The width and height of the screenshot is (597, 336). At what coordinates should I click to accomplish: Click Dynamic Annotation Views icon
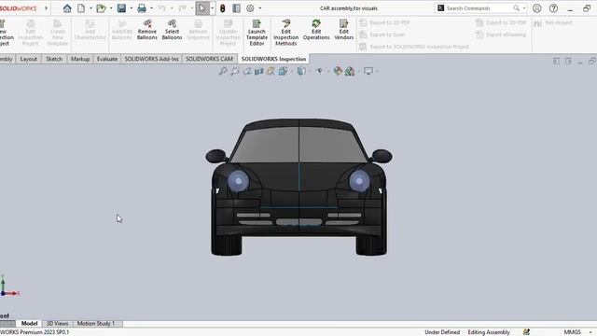click(x=271, y=71)
